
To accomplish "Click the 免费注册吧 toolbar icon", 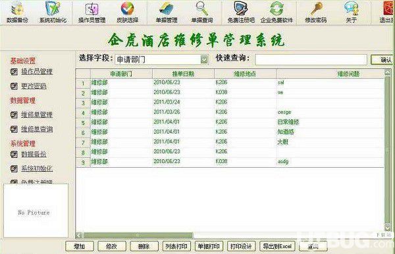I will point(241,12).
